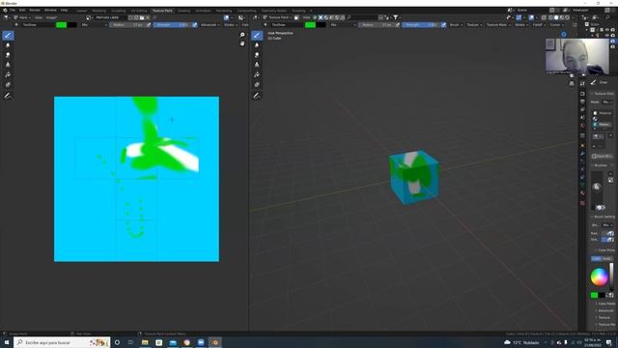Open the Paint mode dropdown in image editor

point(23,17)
